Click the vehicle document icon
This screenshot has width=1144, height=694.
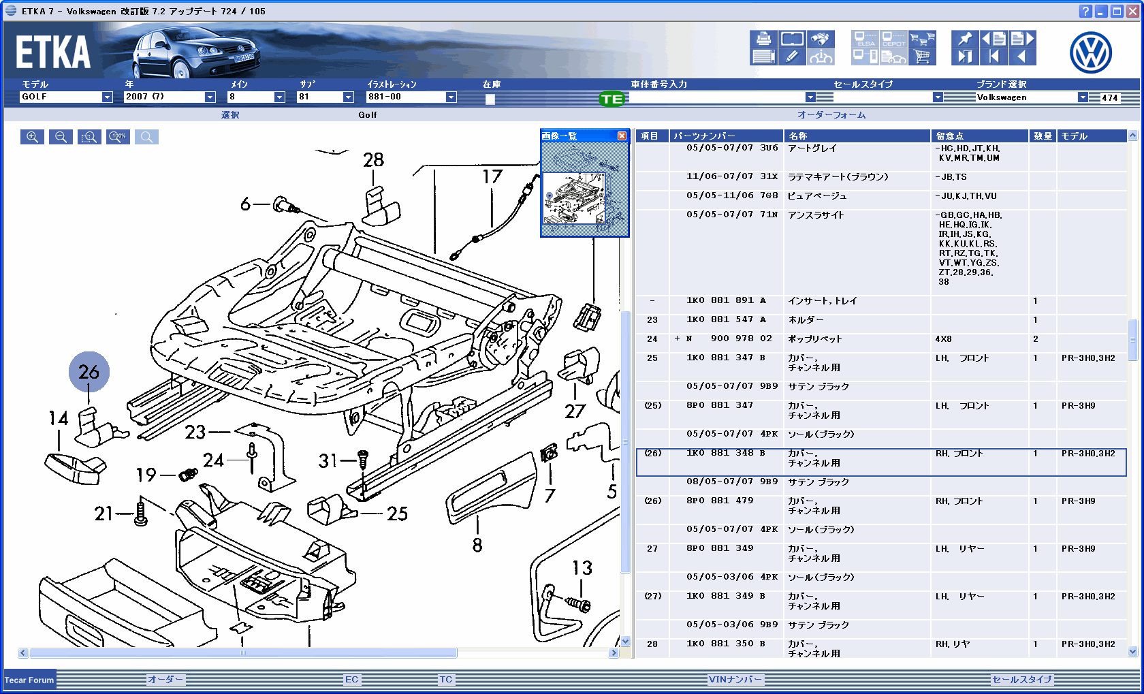tap(893, 57)
